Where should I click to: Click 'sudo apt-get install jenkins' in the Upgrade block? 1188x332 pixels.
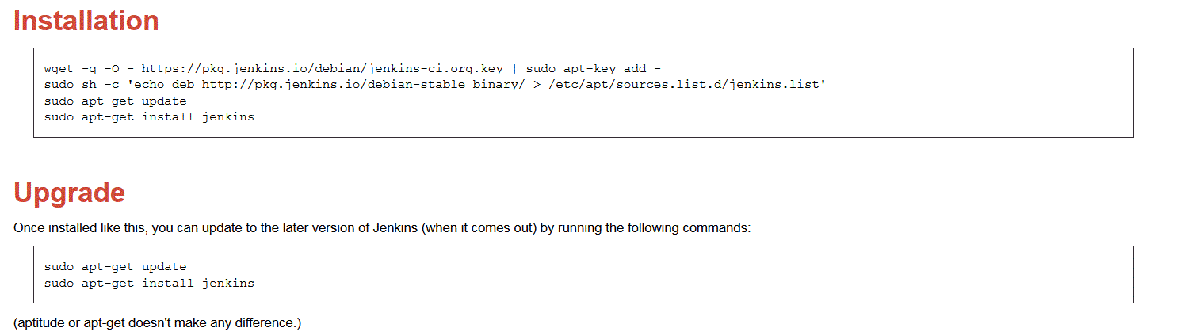tap(149, 283)
